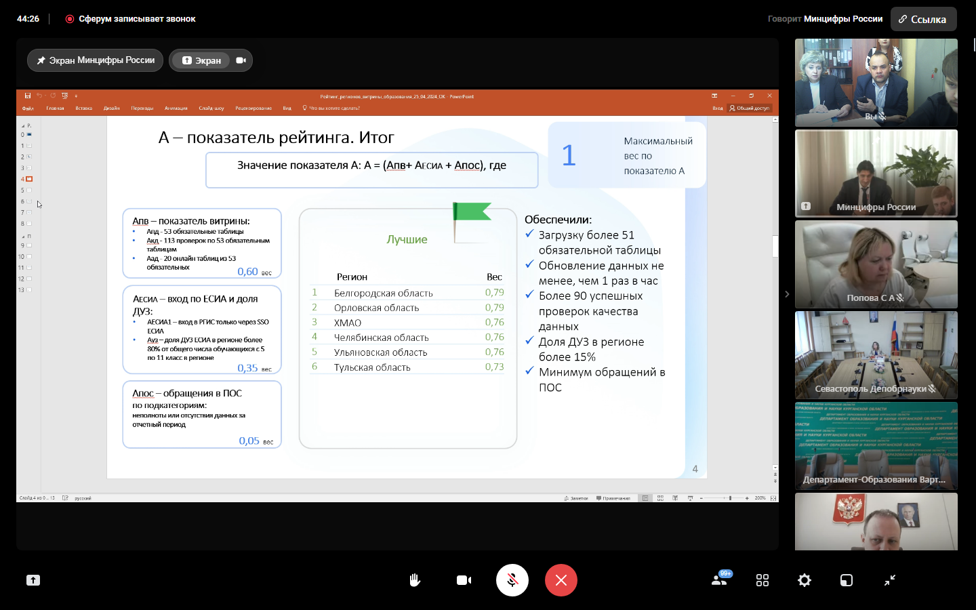Click the Ссылка link button

tap(922, 19)
